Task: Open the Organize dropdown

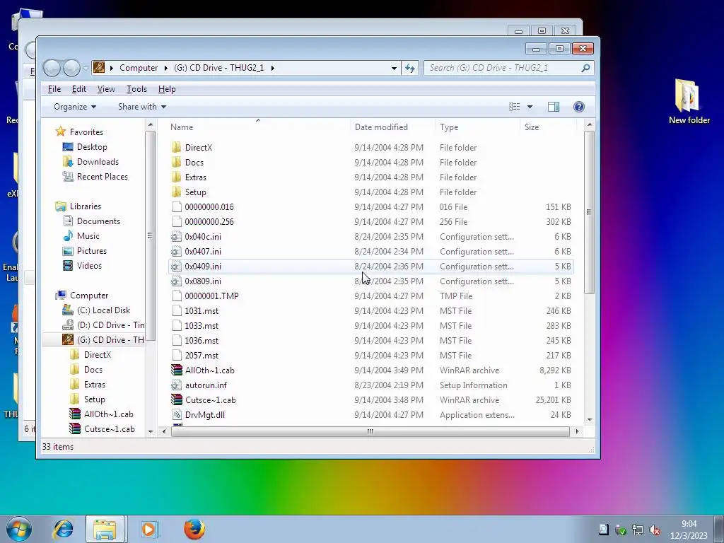Action: [x=75, y=107]
